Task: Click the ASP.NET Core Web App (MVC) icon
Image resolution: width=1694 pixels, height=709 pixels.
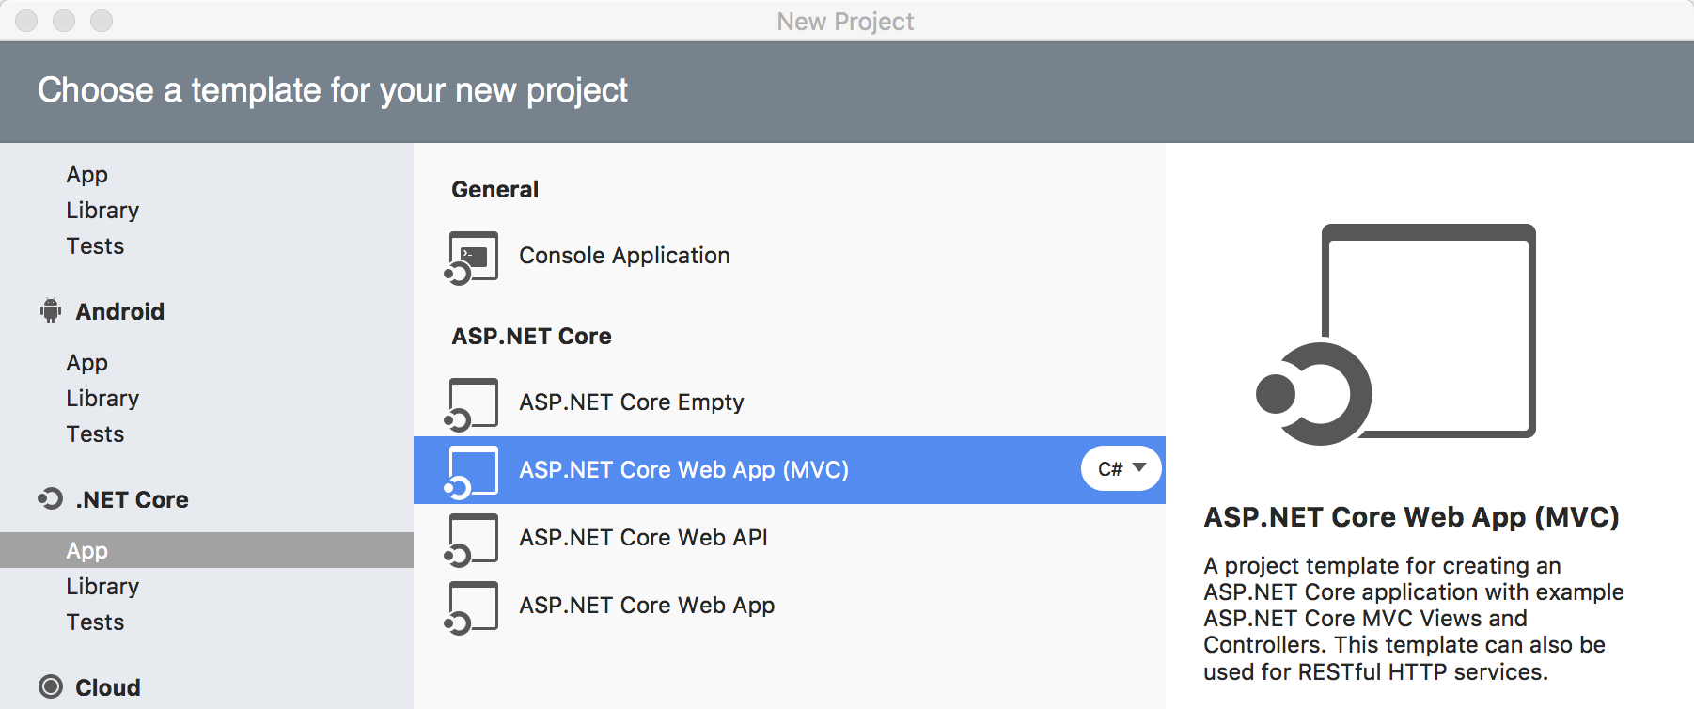Action: pos(471,471)
